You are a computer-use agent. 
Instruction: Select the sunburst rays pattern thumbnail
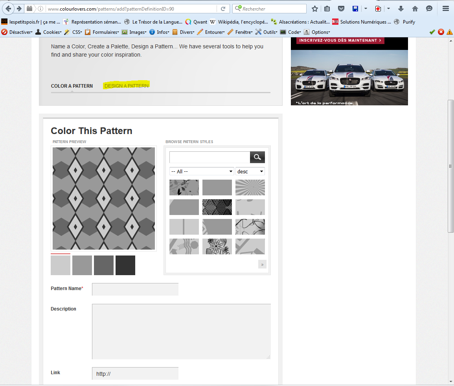click(250, 187)
